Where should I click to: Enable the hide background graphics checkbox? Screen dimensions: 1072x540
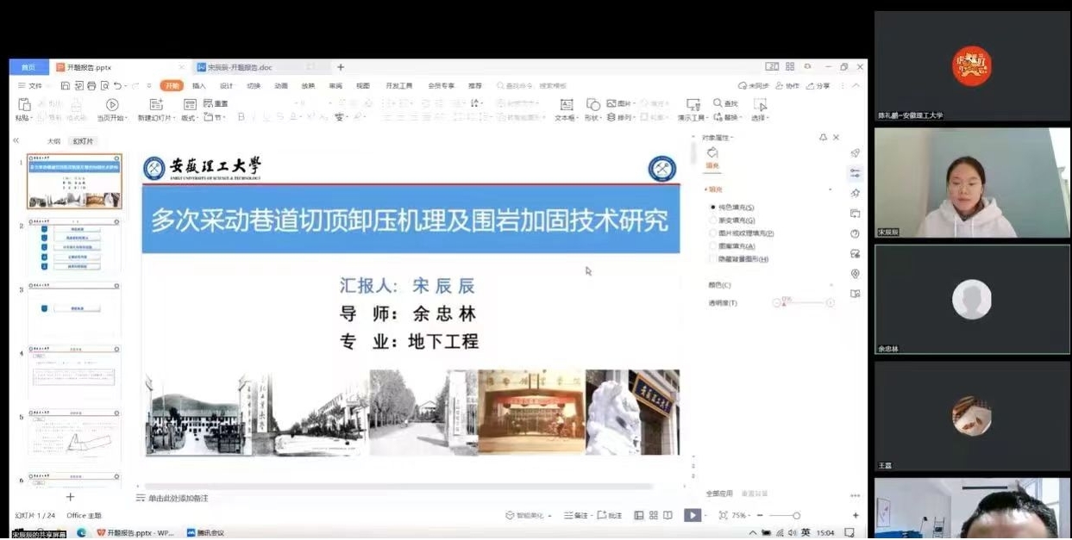coord(713,259)
